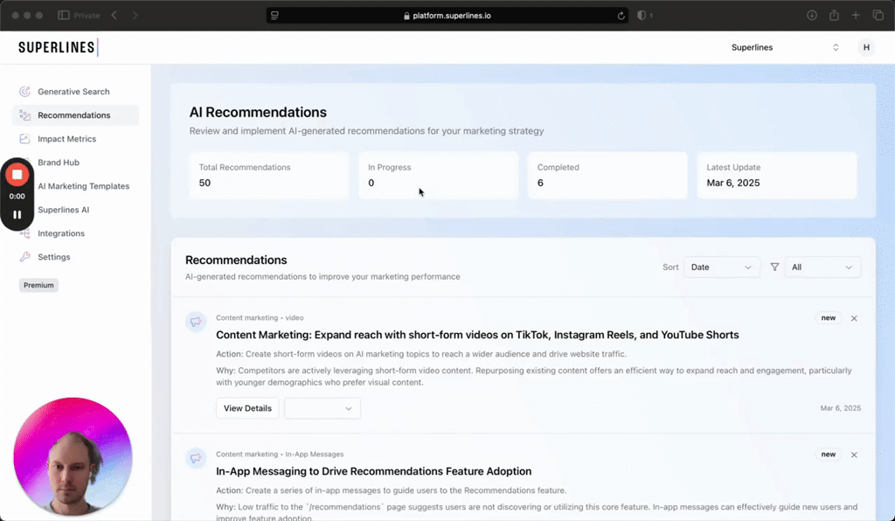Click the browser share icon
Screen dimensions: 895x521
(x=834, y=16)
